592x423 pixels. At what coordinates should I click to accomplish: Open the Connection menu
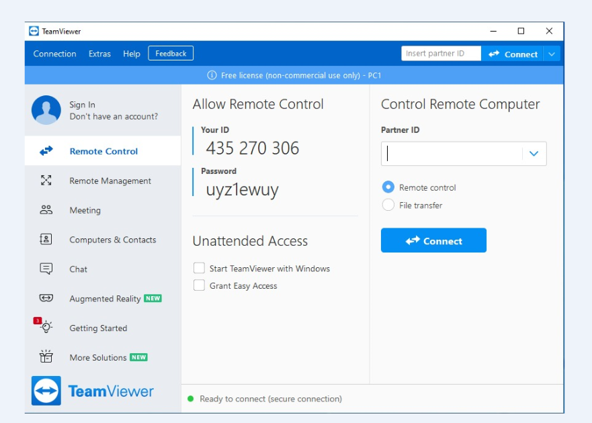pyautogui.click(x=54, y=54)
